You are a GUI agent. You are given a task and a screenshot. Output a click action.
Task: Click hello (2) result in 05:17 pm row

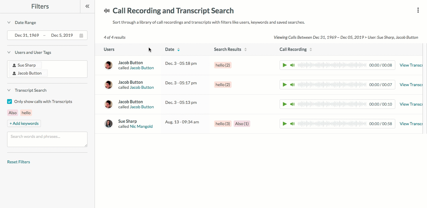(223, 85)
